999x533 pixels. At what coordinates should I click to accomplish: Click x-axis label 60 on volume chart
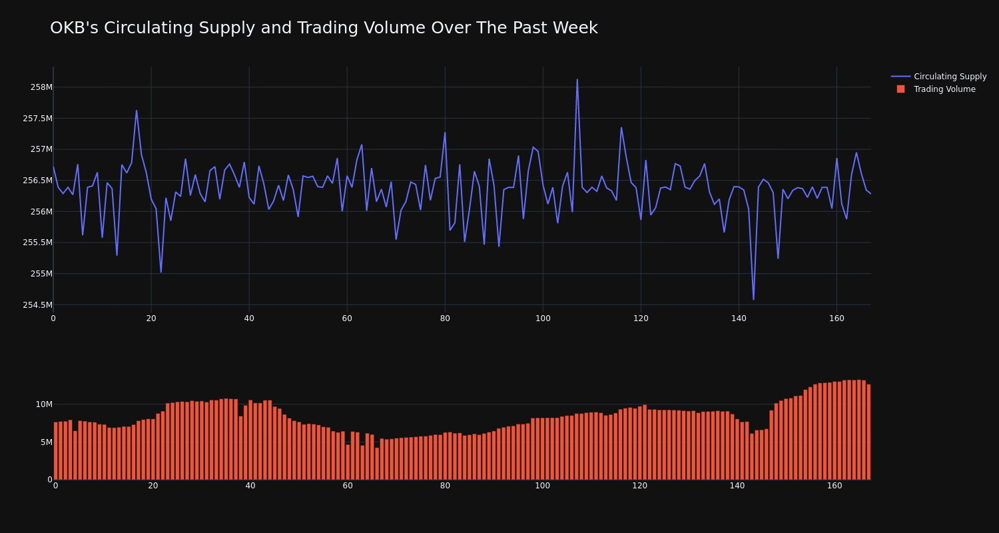[x=348, y=486]
